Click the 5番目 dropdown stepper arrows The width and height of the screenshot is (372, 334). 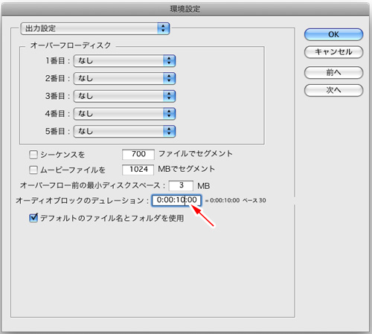pyautogui.click(x=170, y=131)
